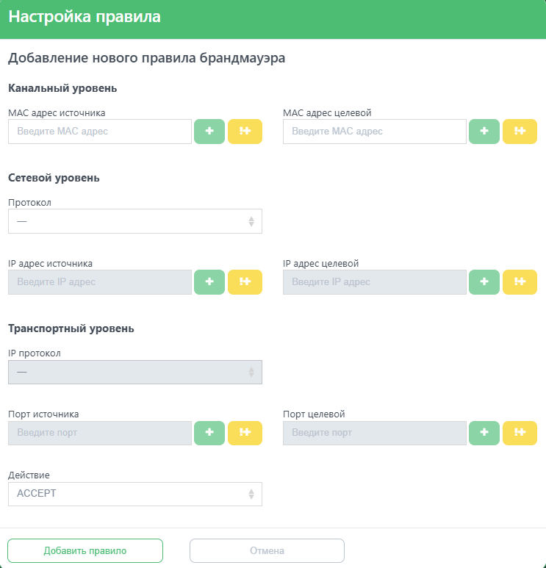Open the Протокол dropdown

coord(135,221)
